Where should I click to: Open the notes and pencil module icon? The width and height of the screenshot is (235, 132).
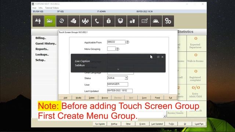click(x=144, y=21)
